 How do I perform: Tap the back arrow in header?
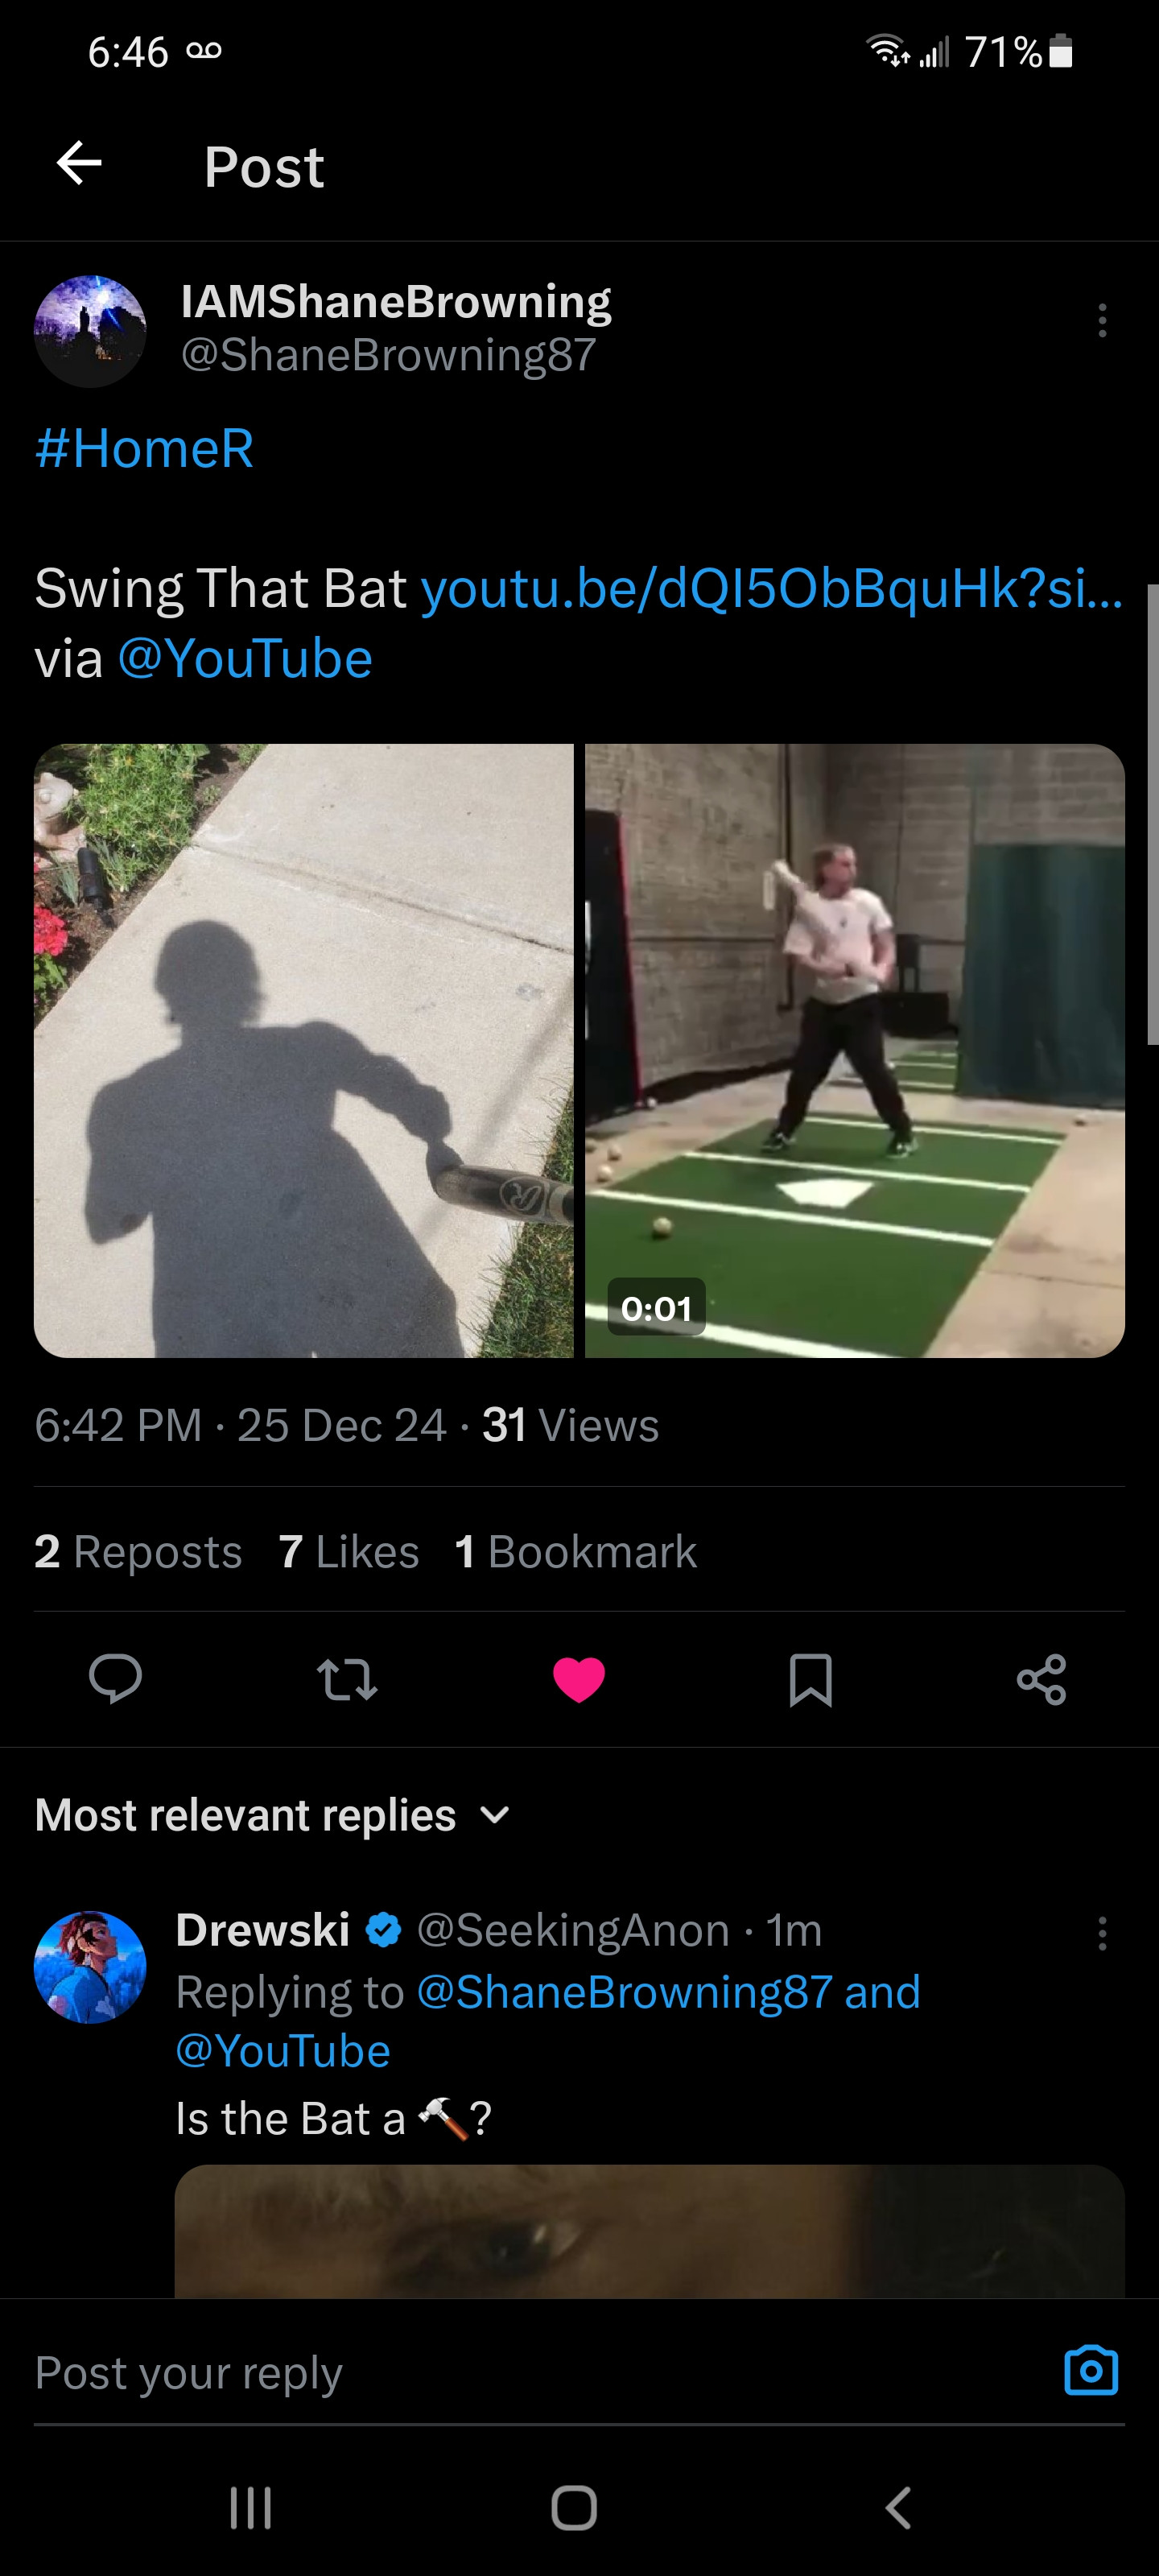click(80, 164)
